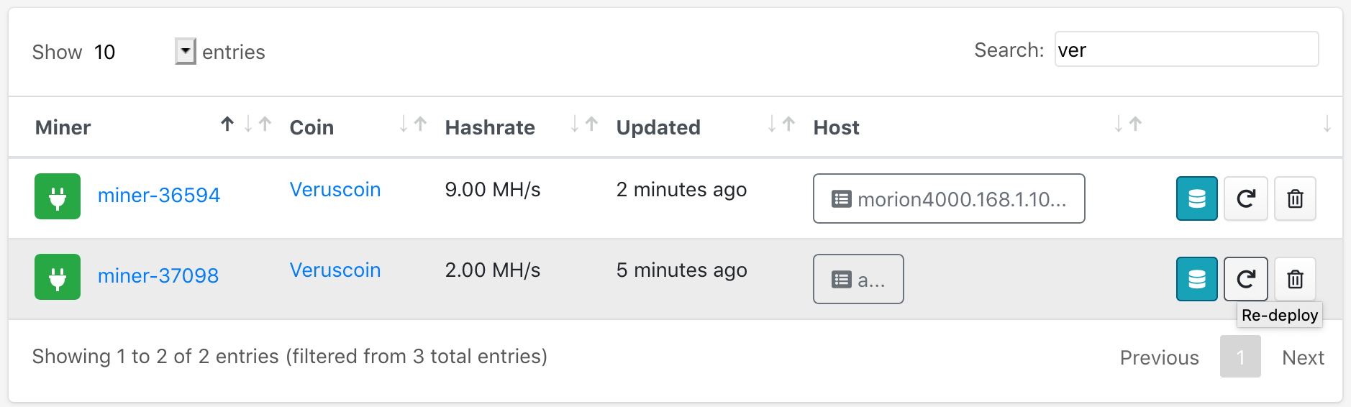Image resolution: width=1351 pixels, height=407 pixels.
Task: Re-deploy miner-37098 with the refresh icon
Action: [x=1246, y=279]
